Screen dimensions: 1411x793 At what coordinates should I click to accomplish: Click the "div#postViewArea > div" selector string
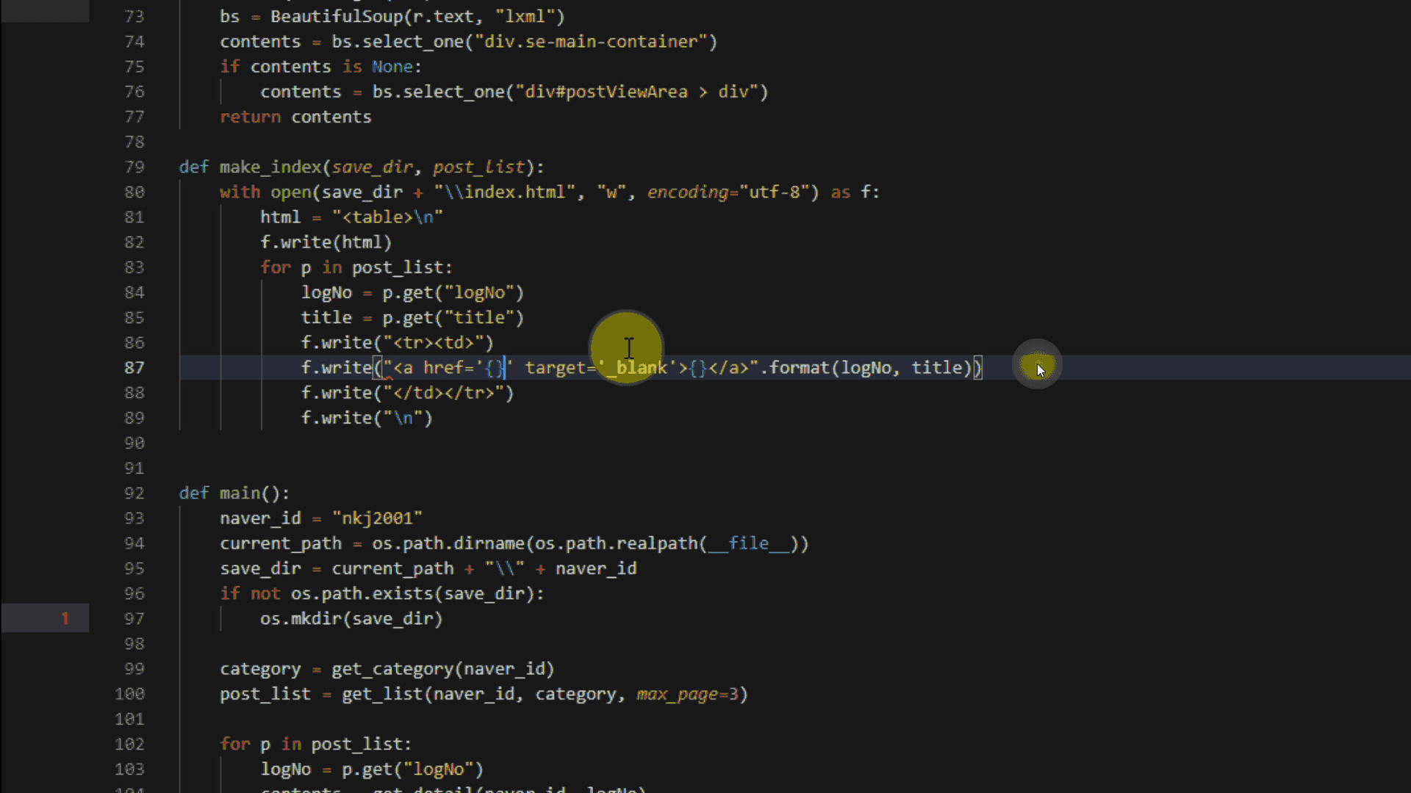click(x=636, y=92)
